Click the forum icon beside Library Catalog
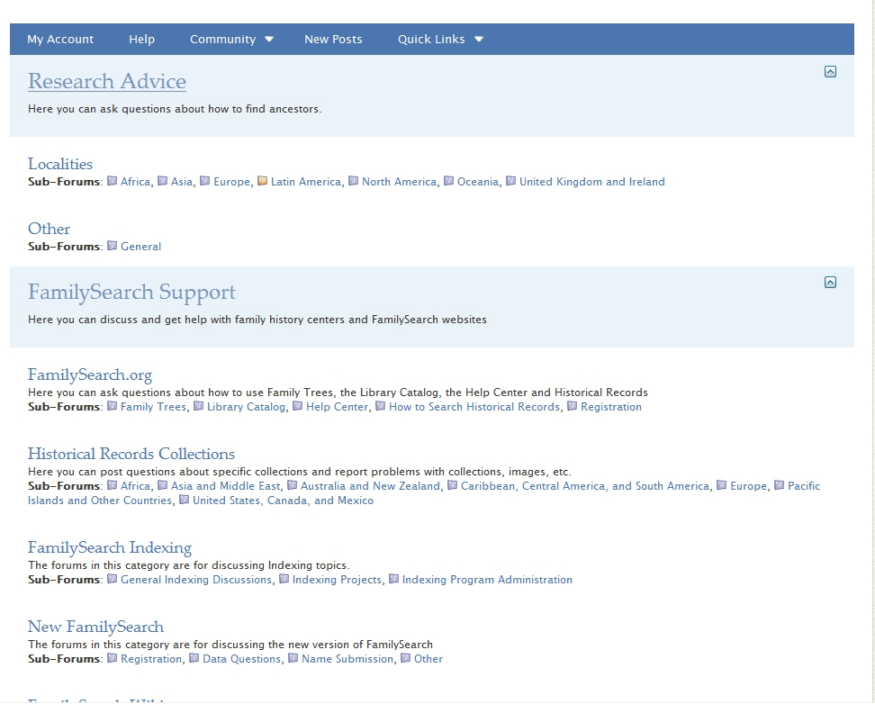 click(198, 406)
